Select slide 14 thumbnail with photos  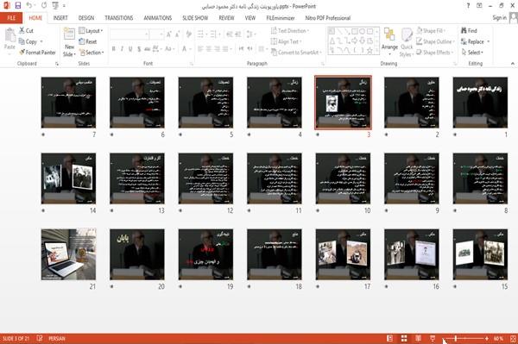(69, 178)
